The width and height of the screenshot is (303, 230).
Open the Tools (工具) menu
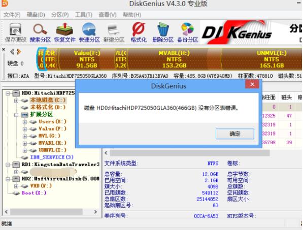[84, 15]
